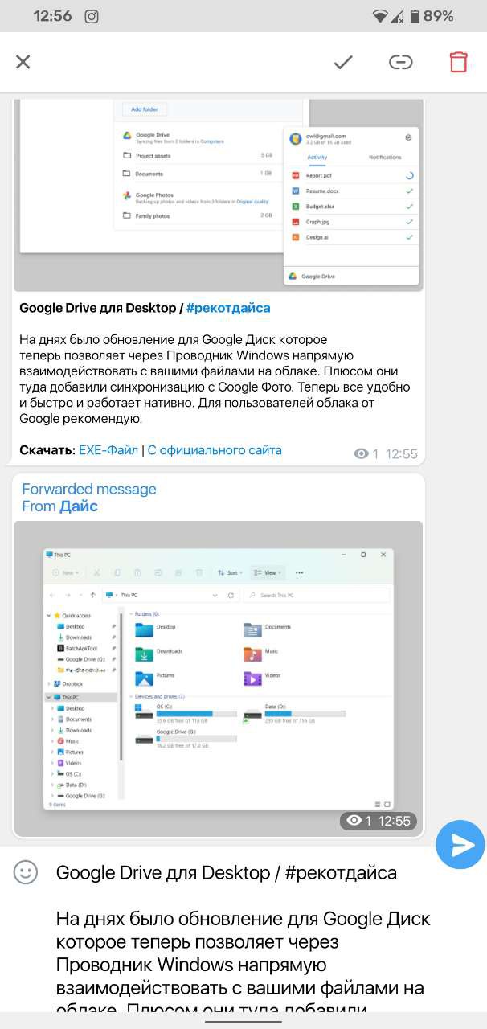Confirm with the checkmark icon in top bar
The image size is (487, 1029).
(343, 62)
